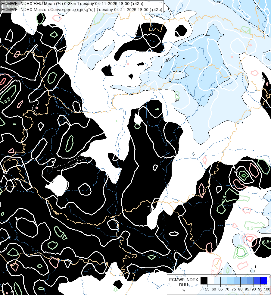Click the legend value 100
This screenshot has height=295, width=271.
point(267,289)
